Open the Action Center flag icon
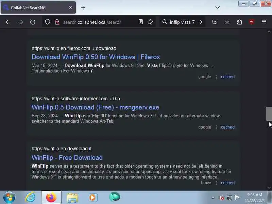 coord(237,197)
